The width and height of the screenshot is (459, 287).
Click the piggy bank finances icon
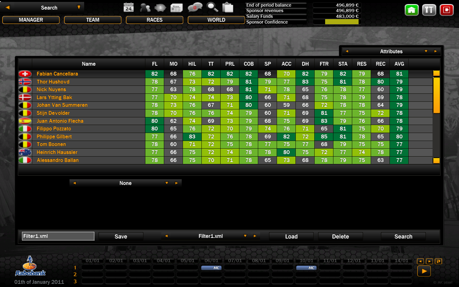(160, 7)
